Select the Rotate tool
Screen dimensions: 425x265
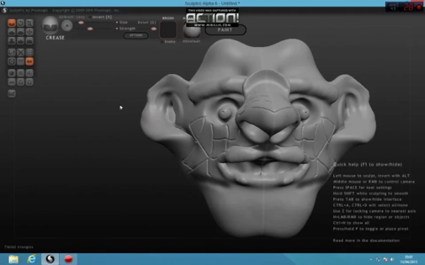(x=21, y=23)
